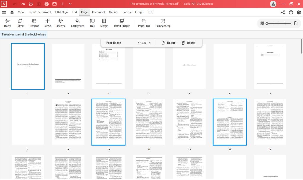Open the user account profile icon
This screenshot has height=180, width=303.
(x=273, y=4)
